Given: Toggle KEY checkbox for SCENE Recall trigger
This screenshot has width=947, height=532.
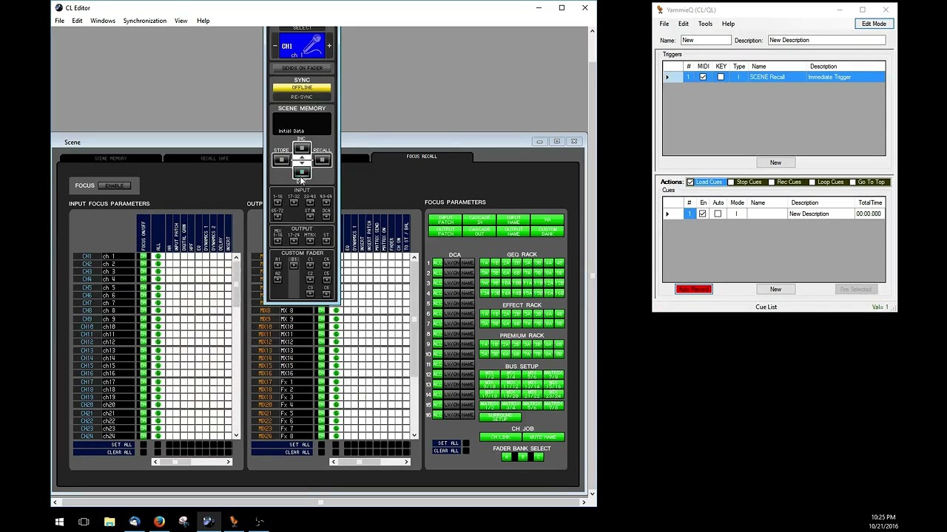Looking at the screenshot, I should pos(721,77).
